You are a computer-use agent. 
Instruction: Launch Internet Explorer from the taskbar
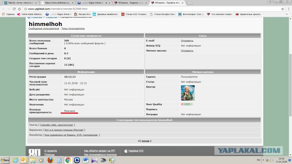15,160
